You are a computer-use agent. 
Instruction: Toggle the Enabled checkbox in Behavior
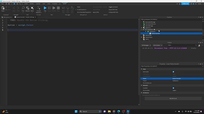[x=173, y=88]
